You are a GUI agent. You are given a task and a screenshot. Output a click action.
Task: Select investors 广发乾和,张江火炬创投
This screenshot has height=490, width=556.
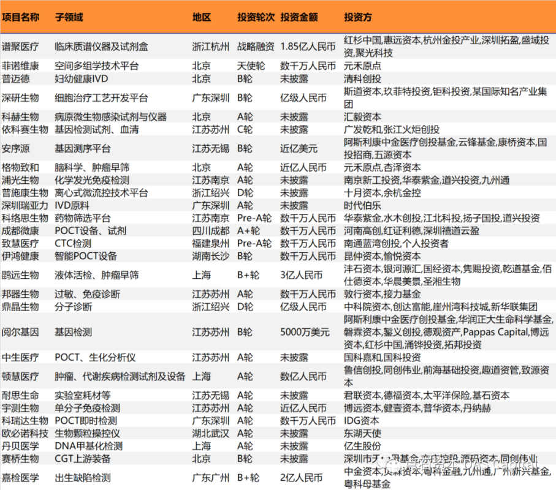[x=392, y=130]
